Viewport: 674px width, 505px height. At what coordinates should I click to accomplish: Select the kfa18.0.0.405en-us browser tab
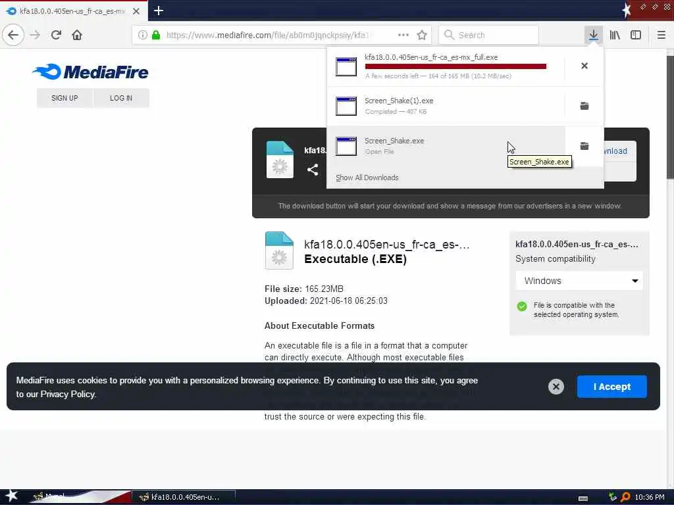(x=74, y=11)
